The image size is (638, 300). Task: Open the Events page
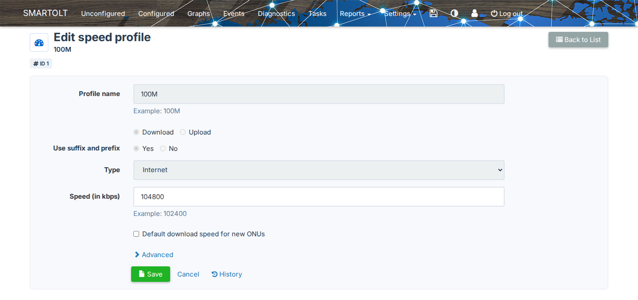(234, 14)
